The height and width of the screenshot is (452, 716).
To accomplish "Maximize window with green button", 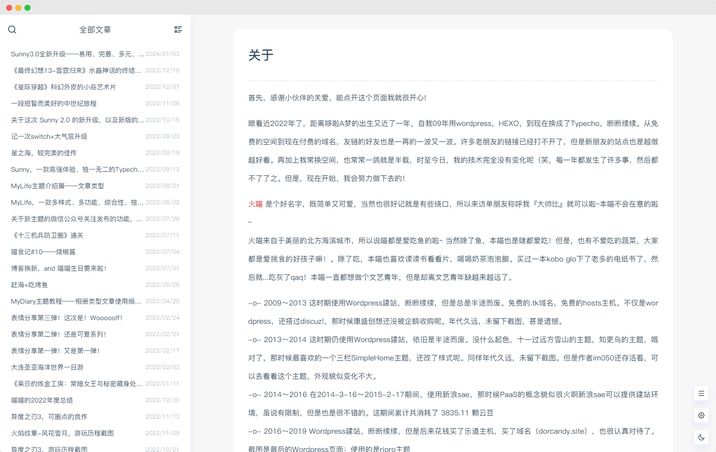I will coord(27,8).
